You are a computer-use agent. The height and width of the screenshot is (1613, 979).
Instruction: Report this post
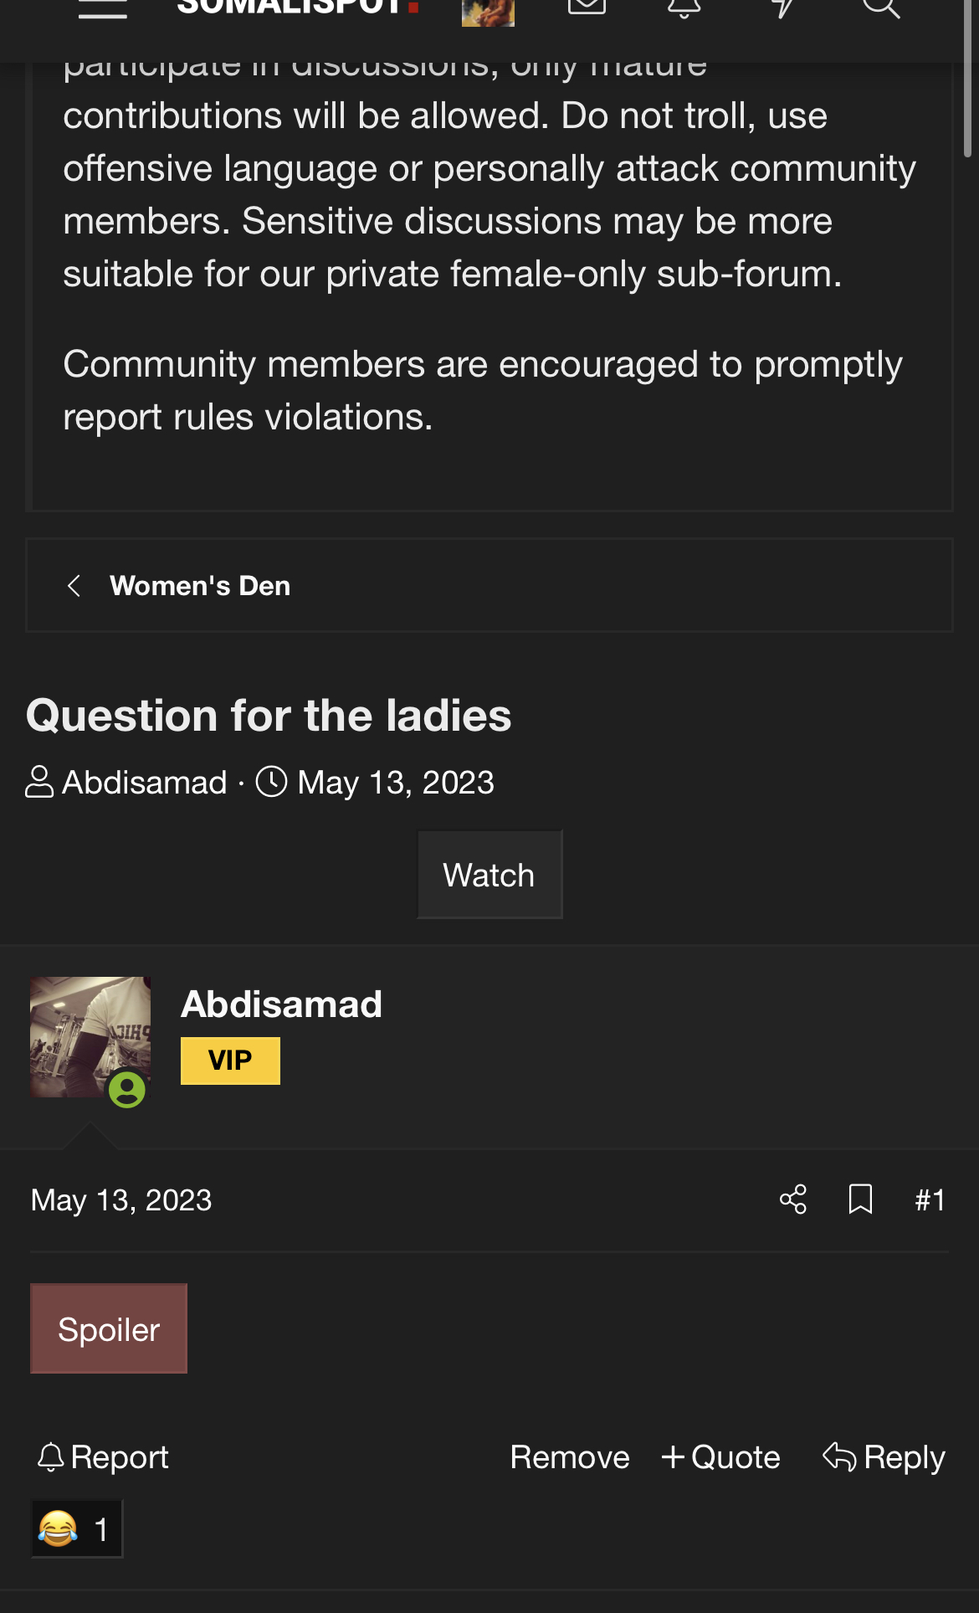[103, 1457]
